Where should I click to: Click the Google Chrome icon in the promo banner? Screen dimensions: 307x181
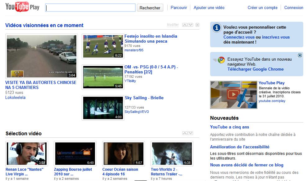point(221,59)
